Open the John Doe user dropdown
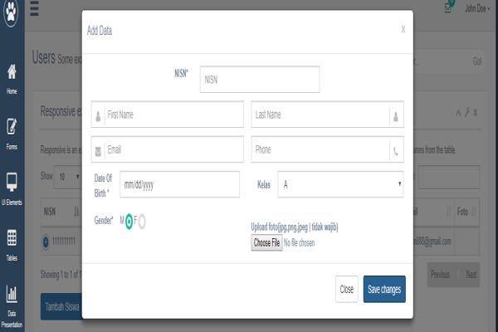This screenshot has width=498, height=332. tap(476, 9)
